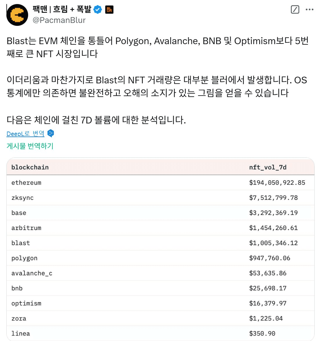Click the DeepL hexagon logo icon
Image resolution: width=319 pixels, height=341 pixels.
click(50, 133)
